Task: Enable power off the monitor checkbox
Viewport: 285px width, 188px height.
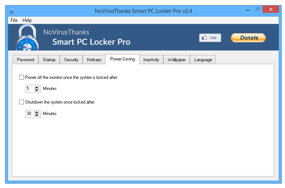Action: [x=21, y=77]
